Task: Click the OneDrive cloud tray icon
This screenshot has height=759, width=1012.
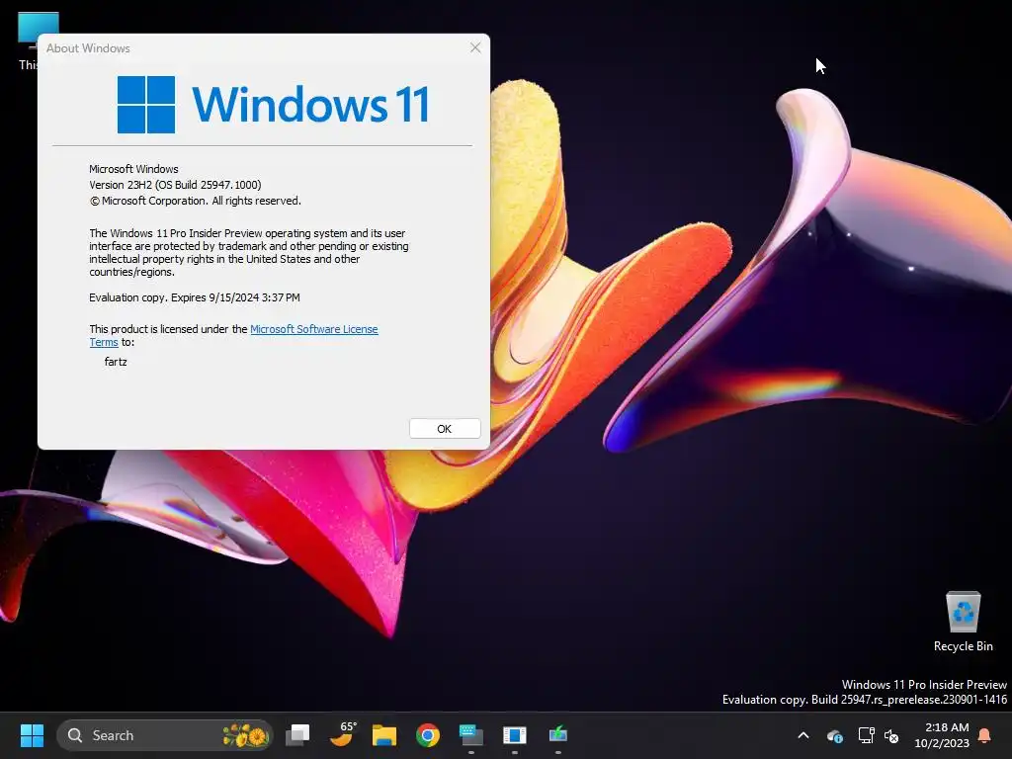Action: [834, 735]
